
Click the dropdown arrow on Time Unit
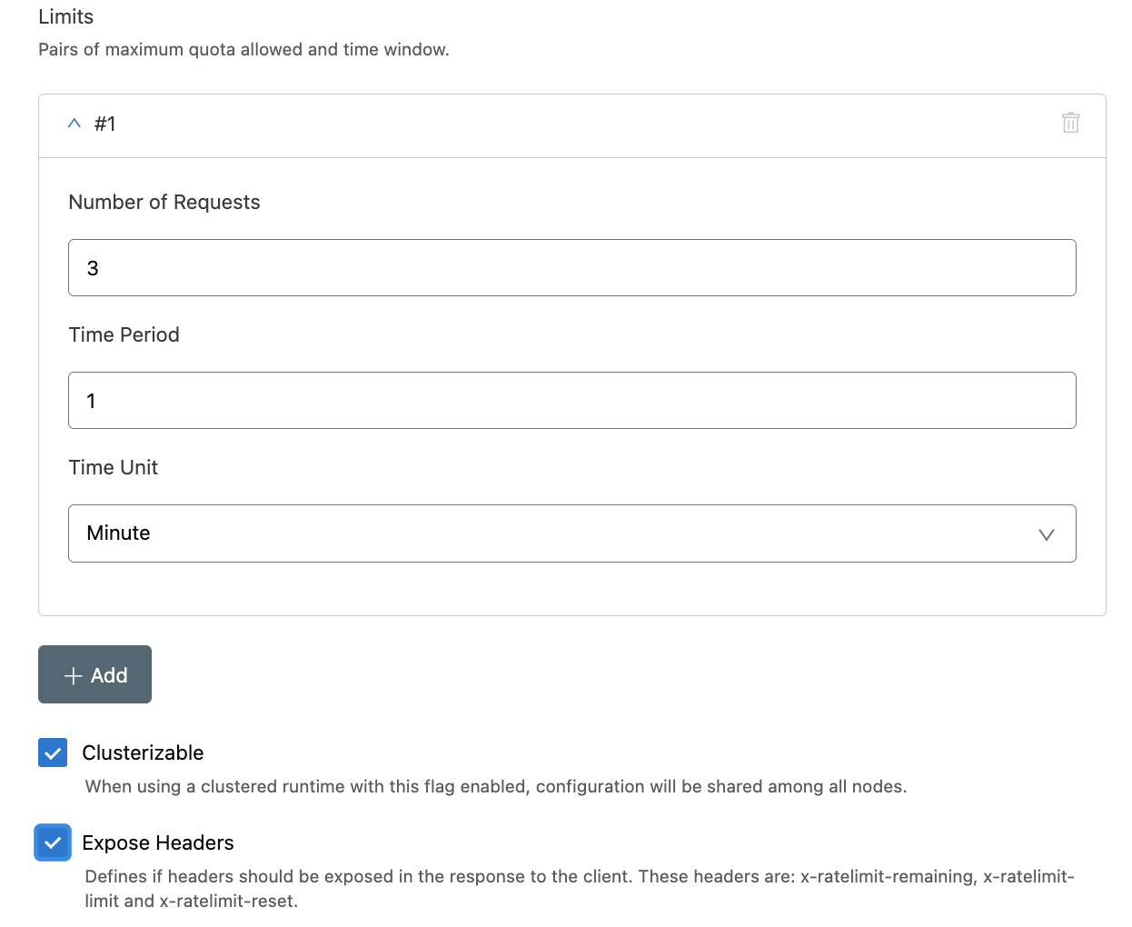[x=1046, y=534]
